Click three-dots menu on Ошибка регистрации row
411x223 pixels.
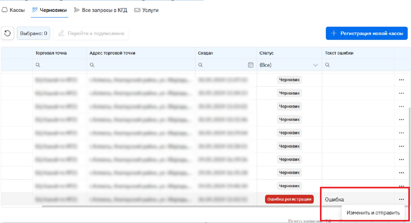click(401, 199)
